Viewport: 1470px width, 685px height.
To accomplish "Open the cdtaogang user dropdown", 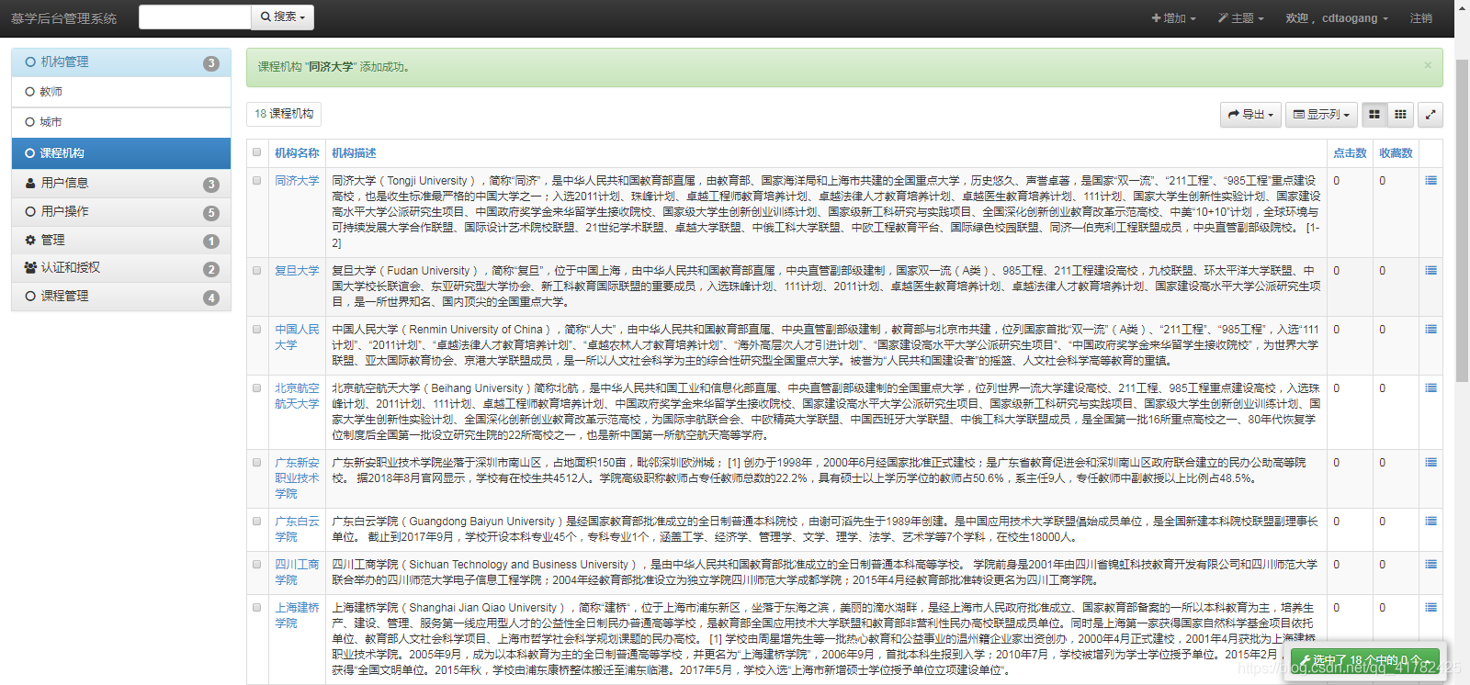I will 1337,18.
